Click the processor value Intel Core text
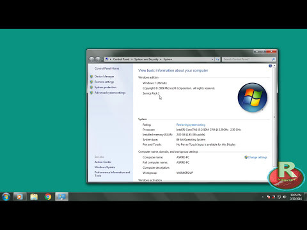 click(x=209, y=130)
